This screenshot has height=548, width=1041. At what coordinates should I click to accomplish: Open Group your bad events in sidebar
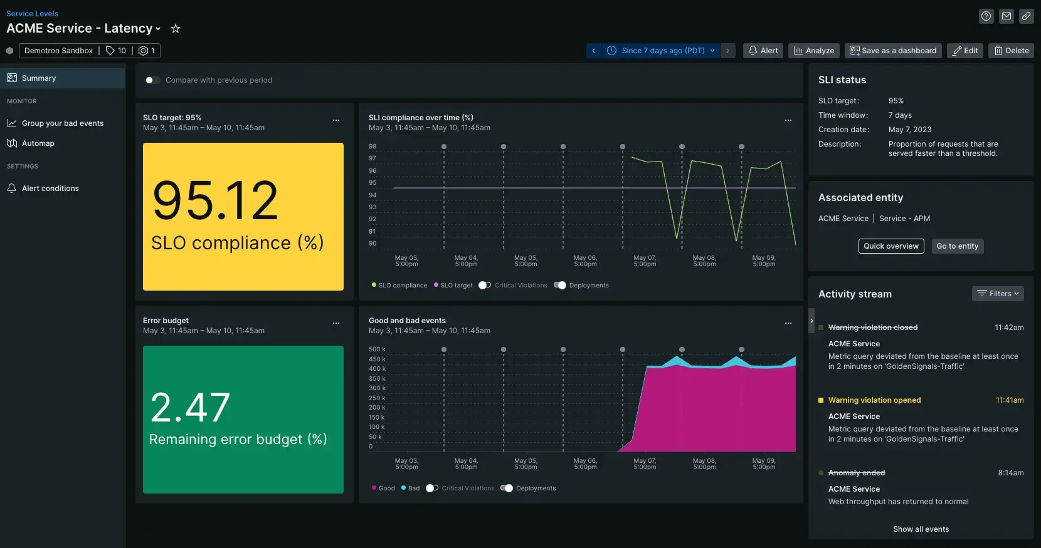[x=62, y=123]
